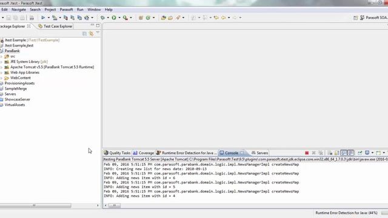Click the Open Task folder icon
Screen dimensions: 388x218
170,18
